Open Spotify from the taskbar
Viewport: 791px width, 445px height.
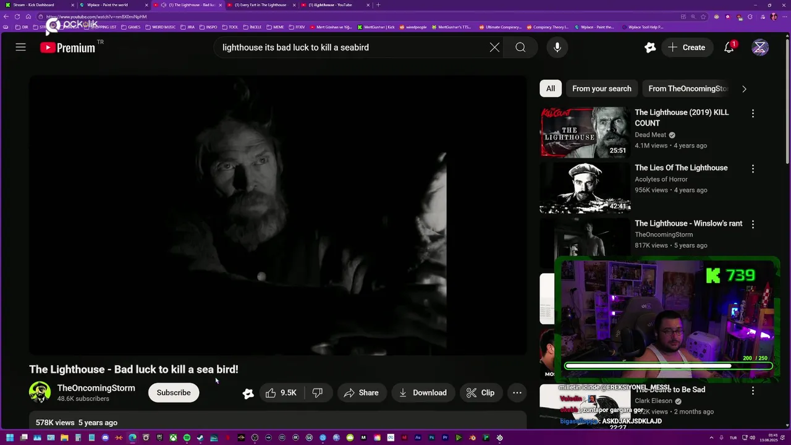pos(187,438)
